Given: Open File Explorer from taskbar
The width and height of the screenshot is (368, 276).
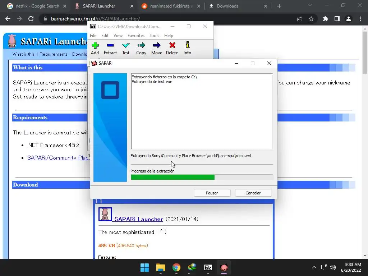Looking at the screenshot, I should [161, 267].
